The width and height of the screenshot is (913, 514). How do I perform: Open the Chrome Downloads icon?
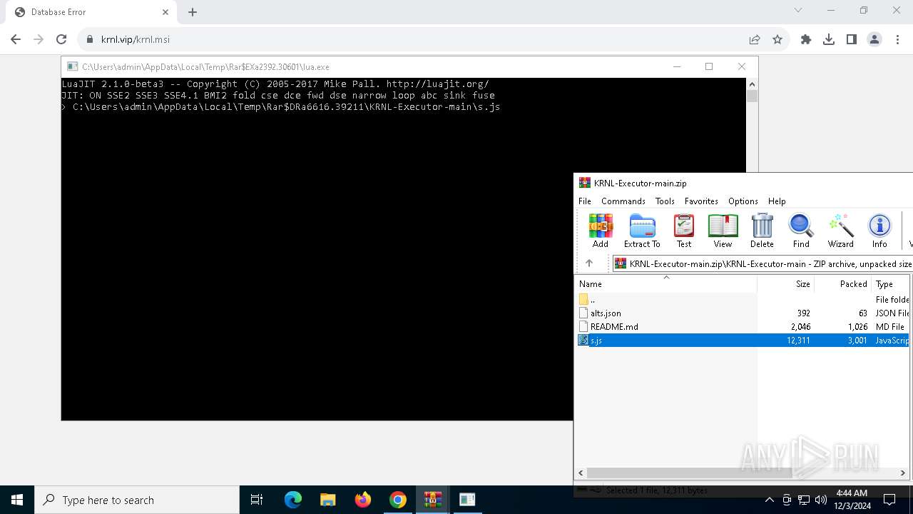pos(829,39)
